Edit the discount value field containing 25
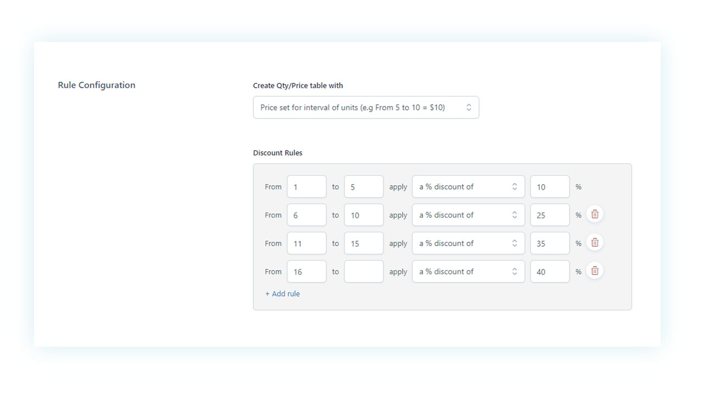The image size is (714, 405). tap(550, 215)
